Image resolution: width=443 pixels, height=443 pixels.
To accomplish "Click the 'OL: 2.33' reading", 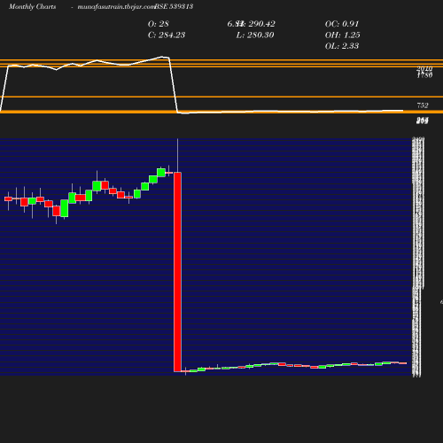I will tap(342, 46).
